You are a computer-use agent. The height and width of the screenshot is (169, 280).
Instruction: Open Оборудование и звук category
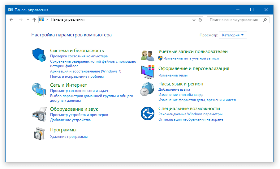[74, 109]
